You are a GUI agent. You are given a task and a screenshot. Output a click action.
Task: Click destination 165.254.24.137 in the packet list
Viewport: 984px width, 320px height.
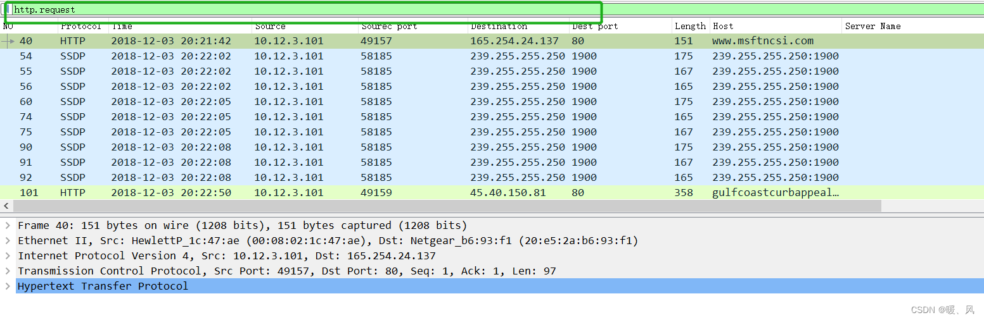click(514, 41)
